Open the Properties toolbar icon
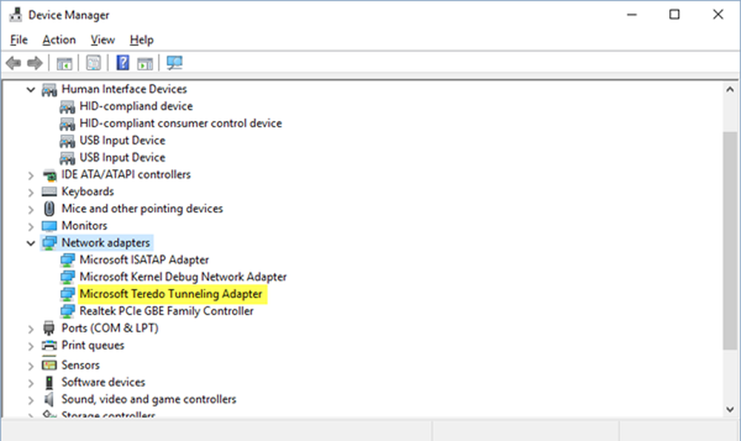Viewport: 741px width, 441px height. click(93, 63)
